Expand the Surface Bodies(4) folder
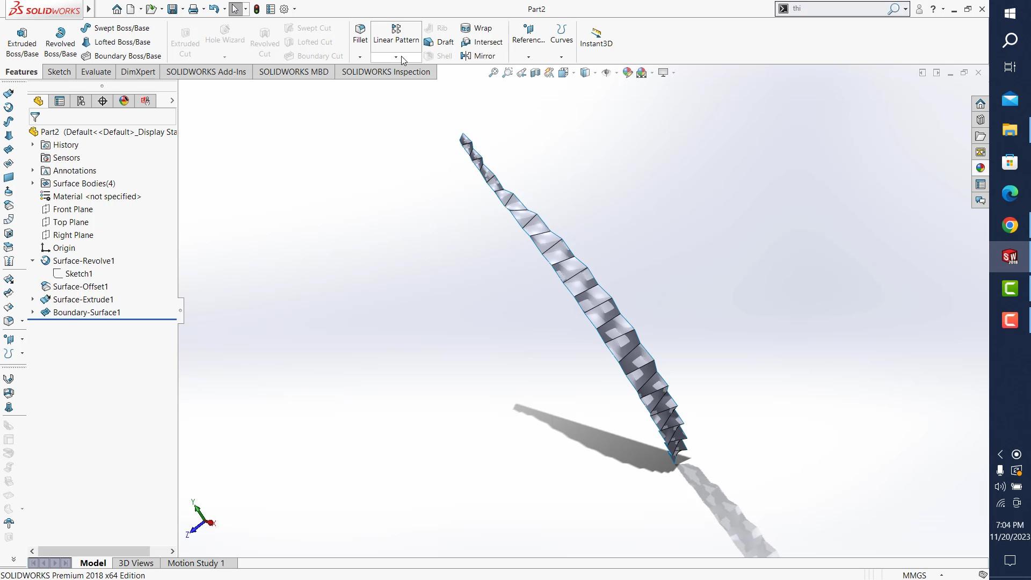This screenshot has width=1031, height=580. [33, 183]
